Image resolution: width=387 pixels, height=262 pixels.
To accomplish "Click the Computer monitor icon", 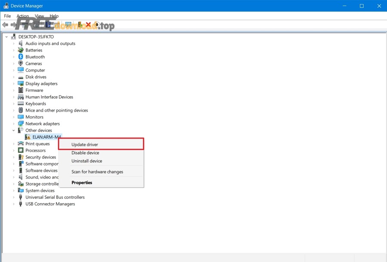I will coord(21,70).
